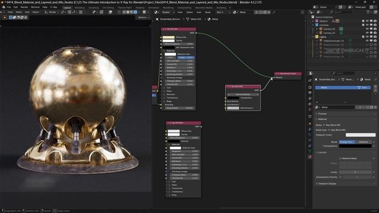379x213 pixels.
Task: Toggle eye visibility for Camera_02
Action: click(x=367, y=33)
